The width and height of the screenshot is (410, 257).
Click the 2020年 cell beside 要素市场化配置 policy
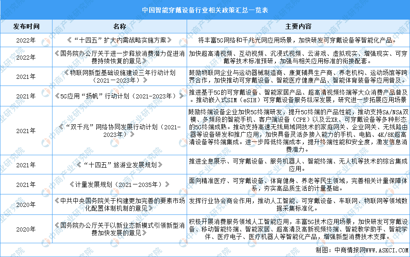(x=26, y=205)
